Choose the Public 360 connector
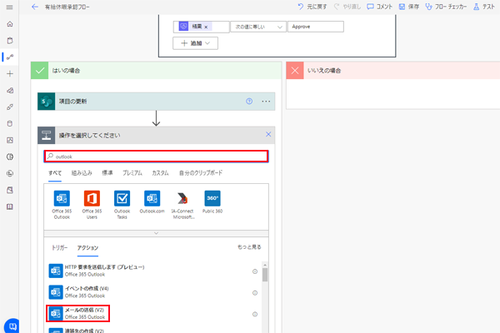This screenshot has width=500, height=333. tap(212, 202)
